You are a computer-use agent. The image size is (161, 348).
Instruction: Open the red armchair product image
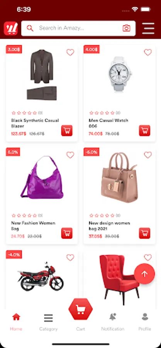point(120,280)
